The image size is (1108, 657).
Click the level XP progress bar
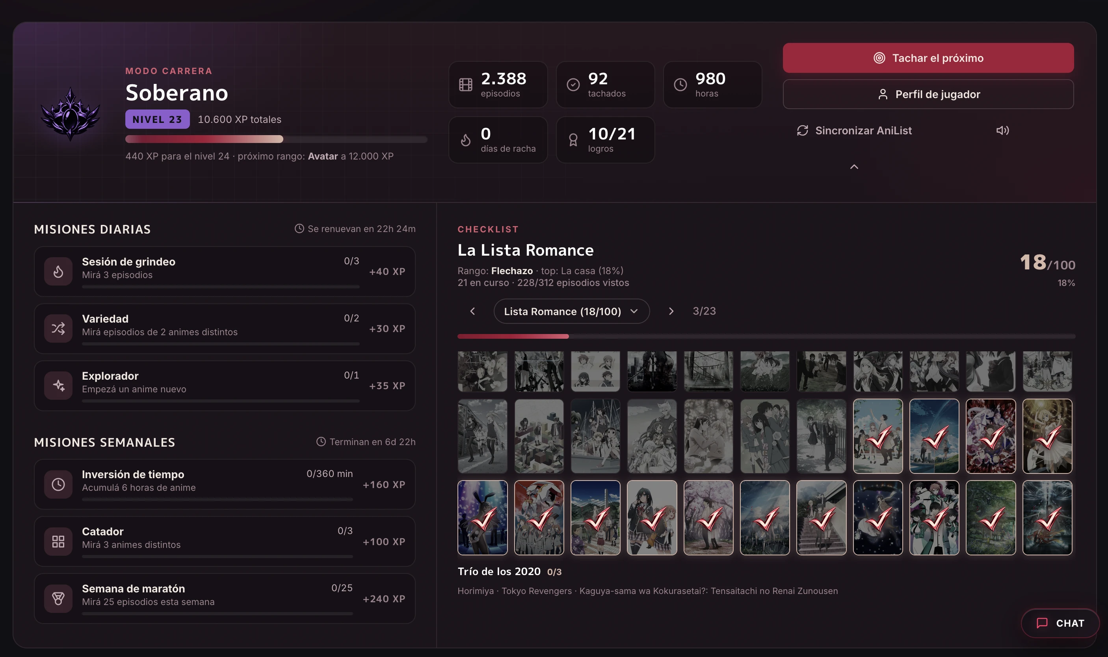[276, 139]
